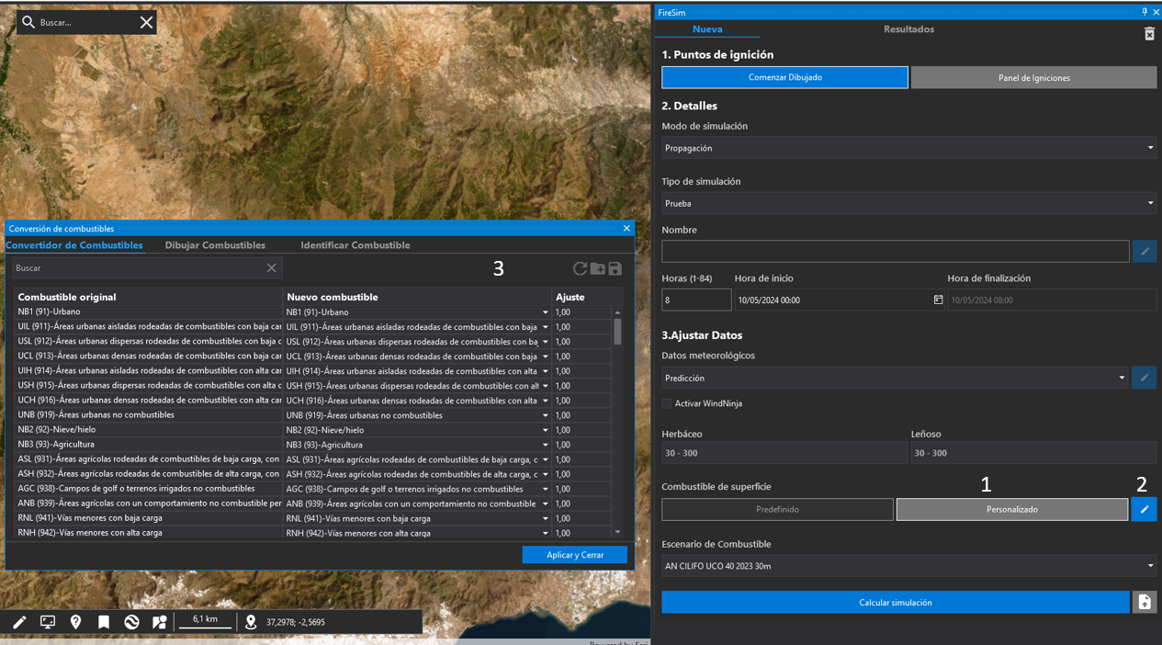The width and height of the screenshot is (1162, 645).
Task: Enable the Activar WindNinja checkbox
Action: [667, 403]
